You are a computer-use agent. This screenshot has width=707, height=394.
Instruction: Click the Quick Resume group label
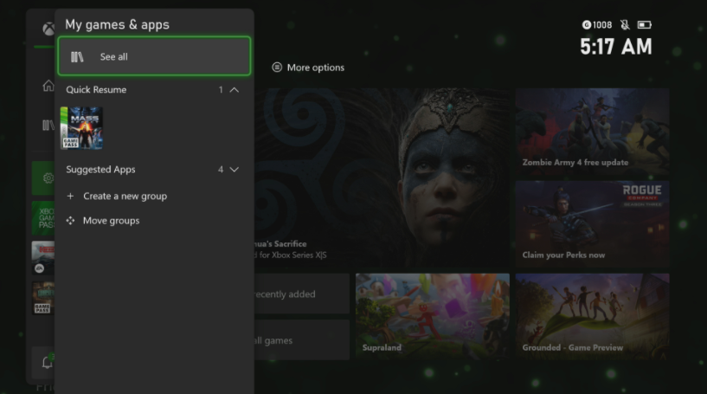[x=96, y=90]
